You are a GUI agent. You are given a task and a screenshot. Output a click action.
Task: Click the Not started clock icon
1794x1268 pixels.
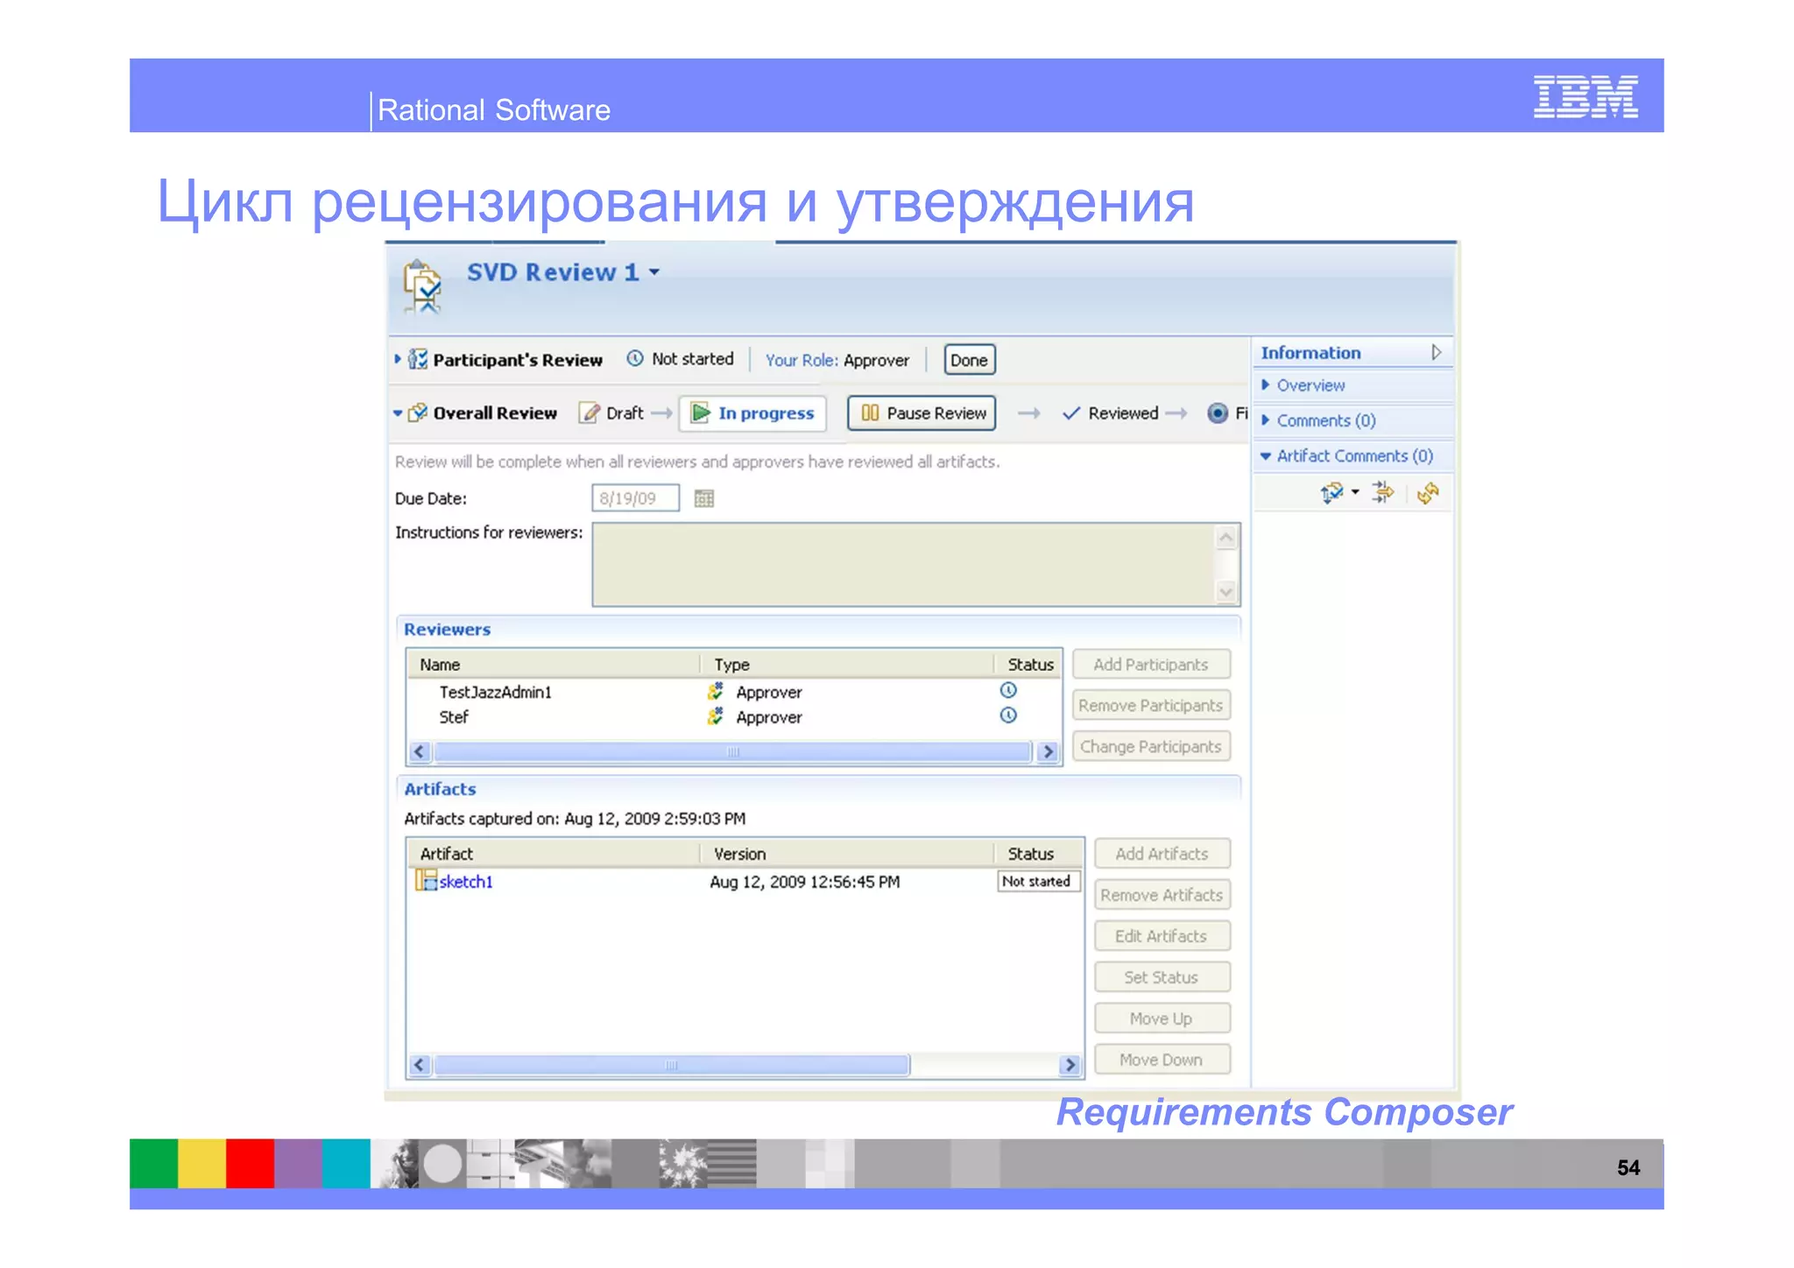pyautogui.click(x=636, y=358)
